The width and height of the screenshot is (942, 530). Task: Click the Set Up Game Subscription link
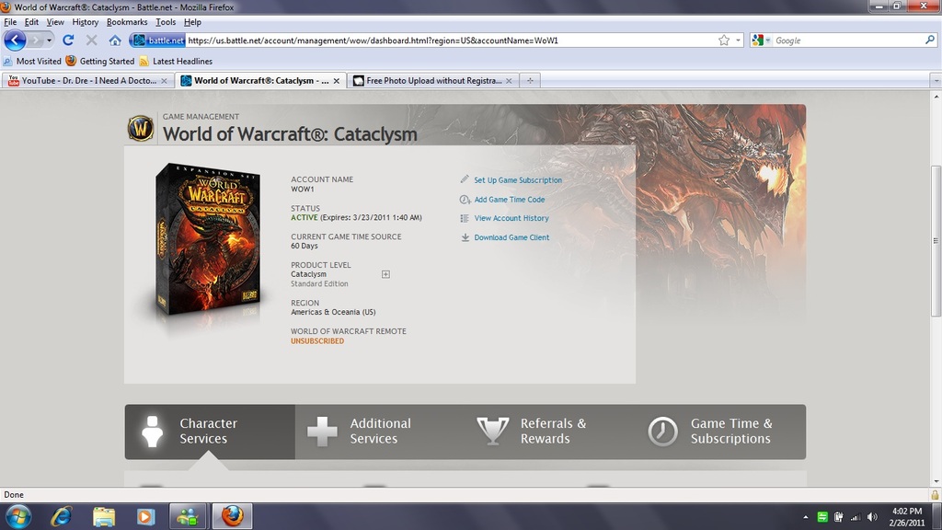point(517,180)
